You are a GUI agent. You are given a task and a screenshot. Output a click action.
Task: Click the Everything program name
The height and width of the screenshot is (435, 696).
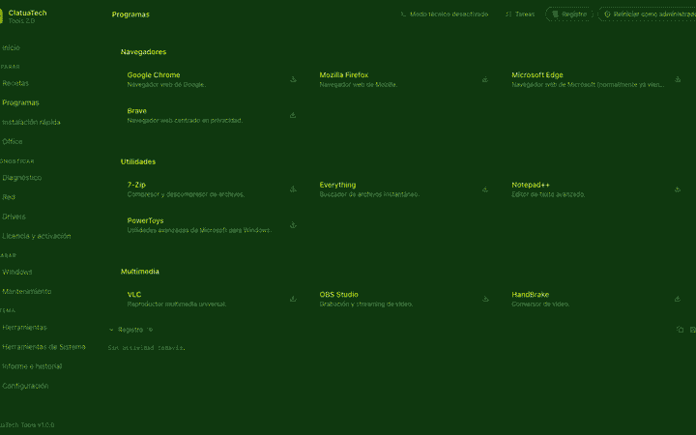coord(337,185)
